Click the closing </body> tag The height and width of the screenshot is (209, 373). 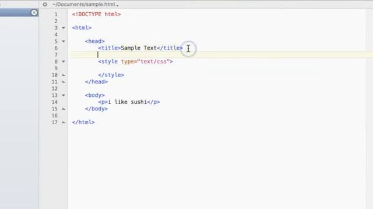(96, 109)
